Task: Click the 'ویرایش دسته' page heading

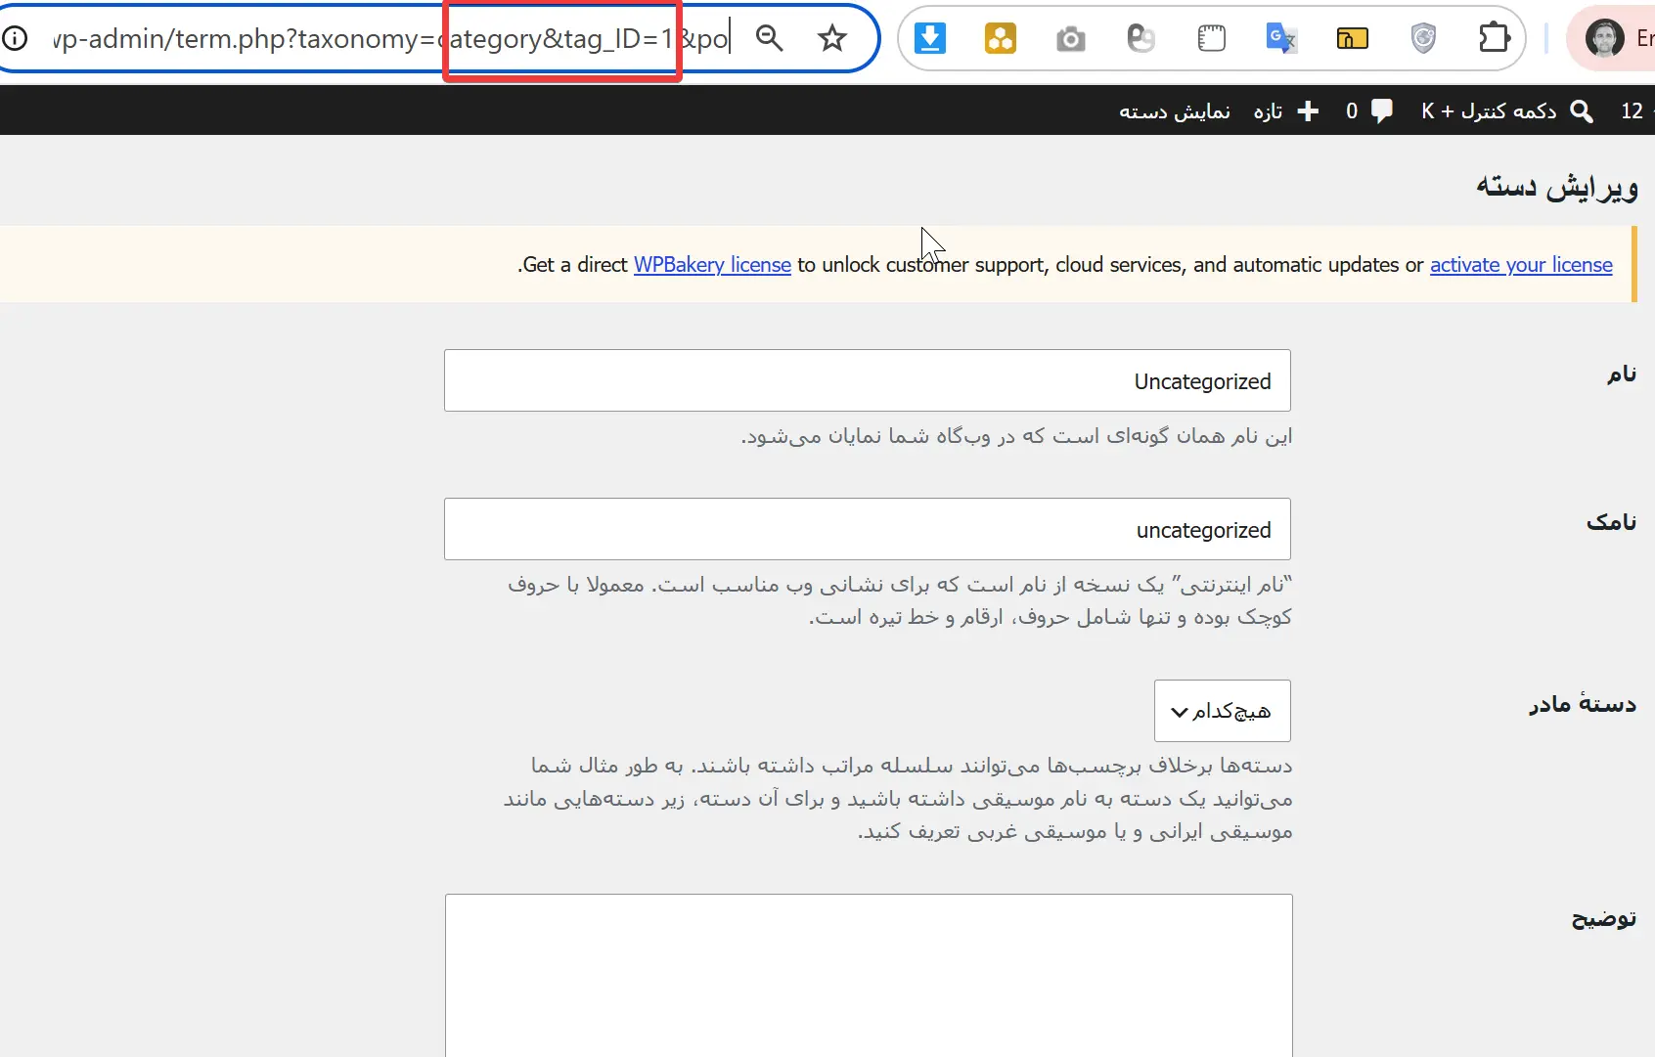Action: 1557,186
